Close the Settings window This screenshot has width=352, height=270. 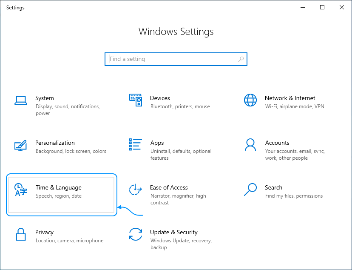tap(342, 7)
